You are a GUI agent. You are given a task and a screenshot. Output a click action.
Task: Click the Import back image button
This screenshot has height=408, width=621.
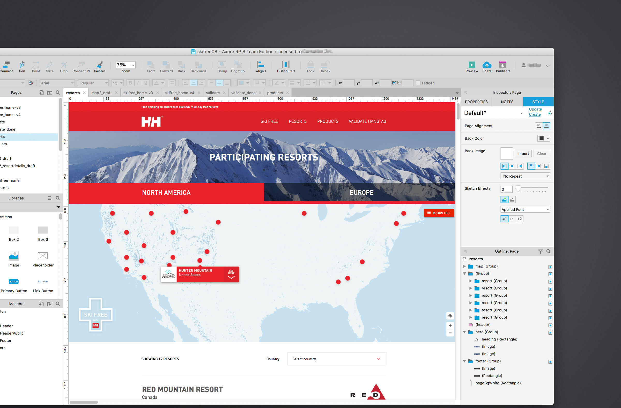coord(523,154)
